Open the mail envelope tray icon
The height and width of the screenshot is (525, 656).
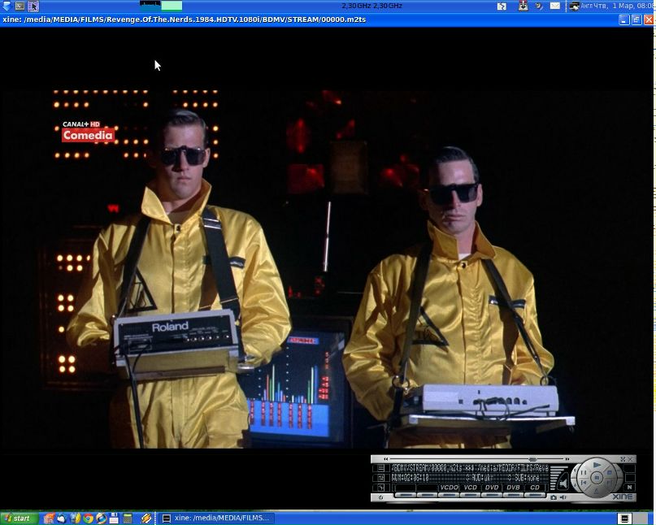pyautogui.click(x=554, y=6)
